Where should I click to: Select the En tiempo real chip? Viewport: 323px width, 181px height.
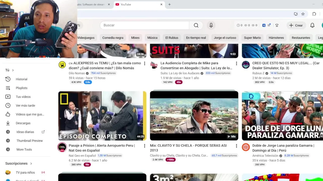(196, 38)
